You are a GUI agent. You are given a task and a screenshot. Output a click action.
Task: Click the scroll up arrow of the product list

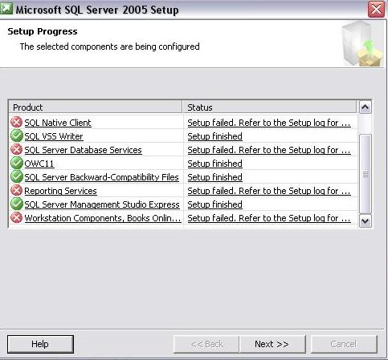point(366,107)
